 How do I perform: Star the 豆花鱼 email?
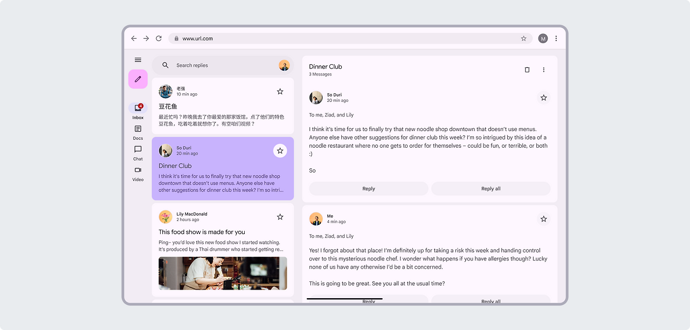point(280,92)
